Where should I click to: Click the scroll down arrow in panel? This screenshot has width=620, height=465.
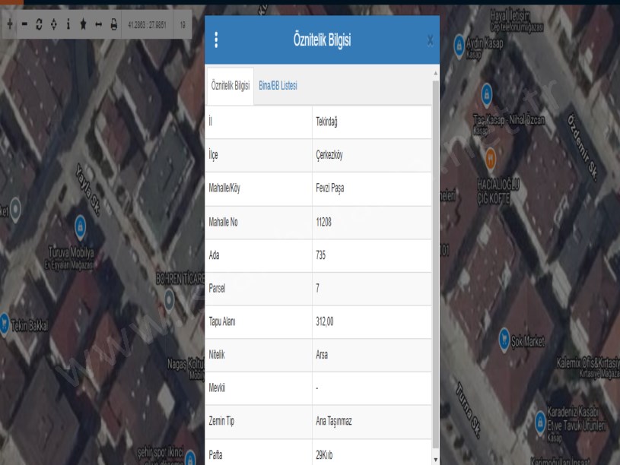click(435, 459)
